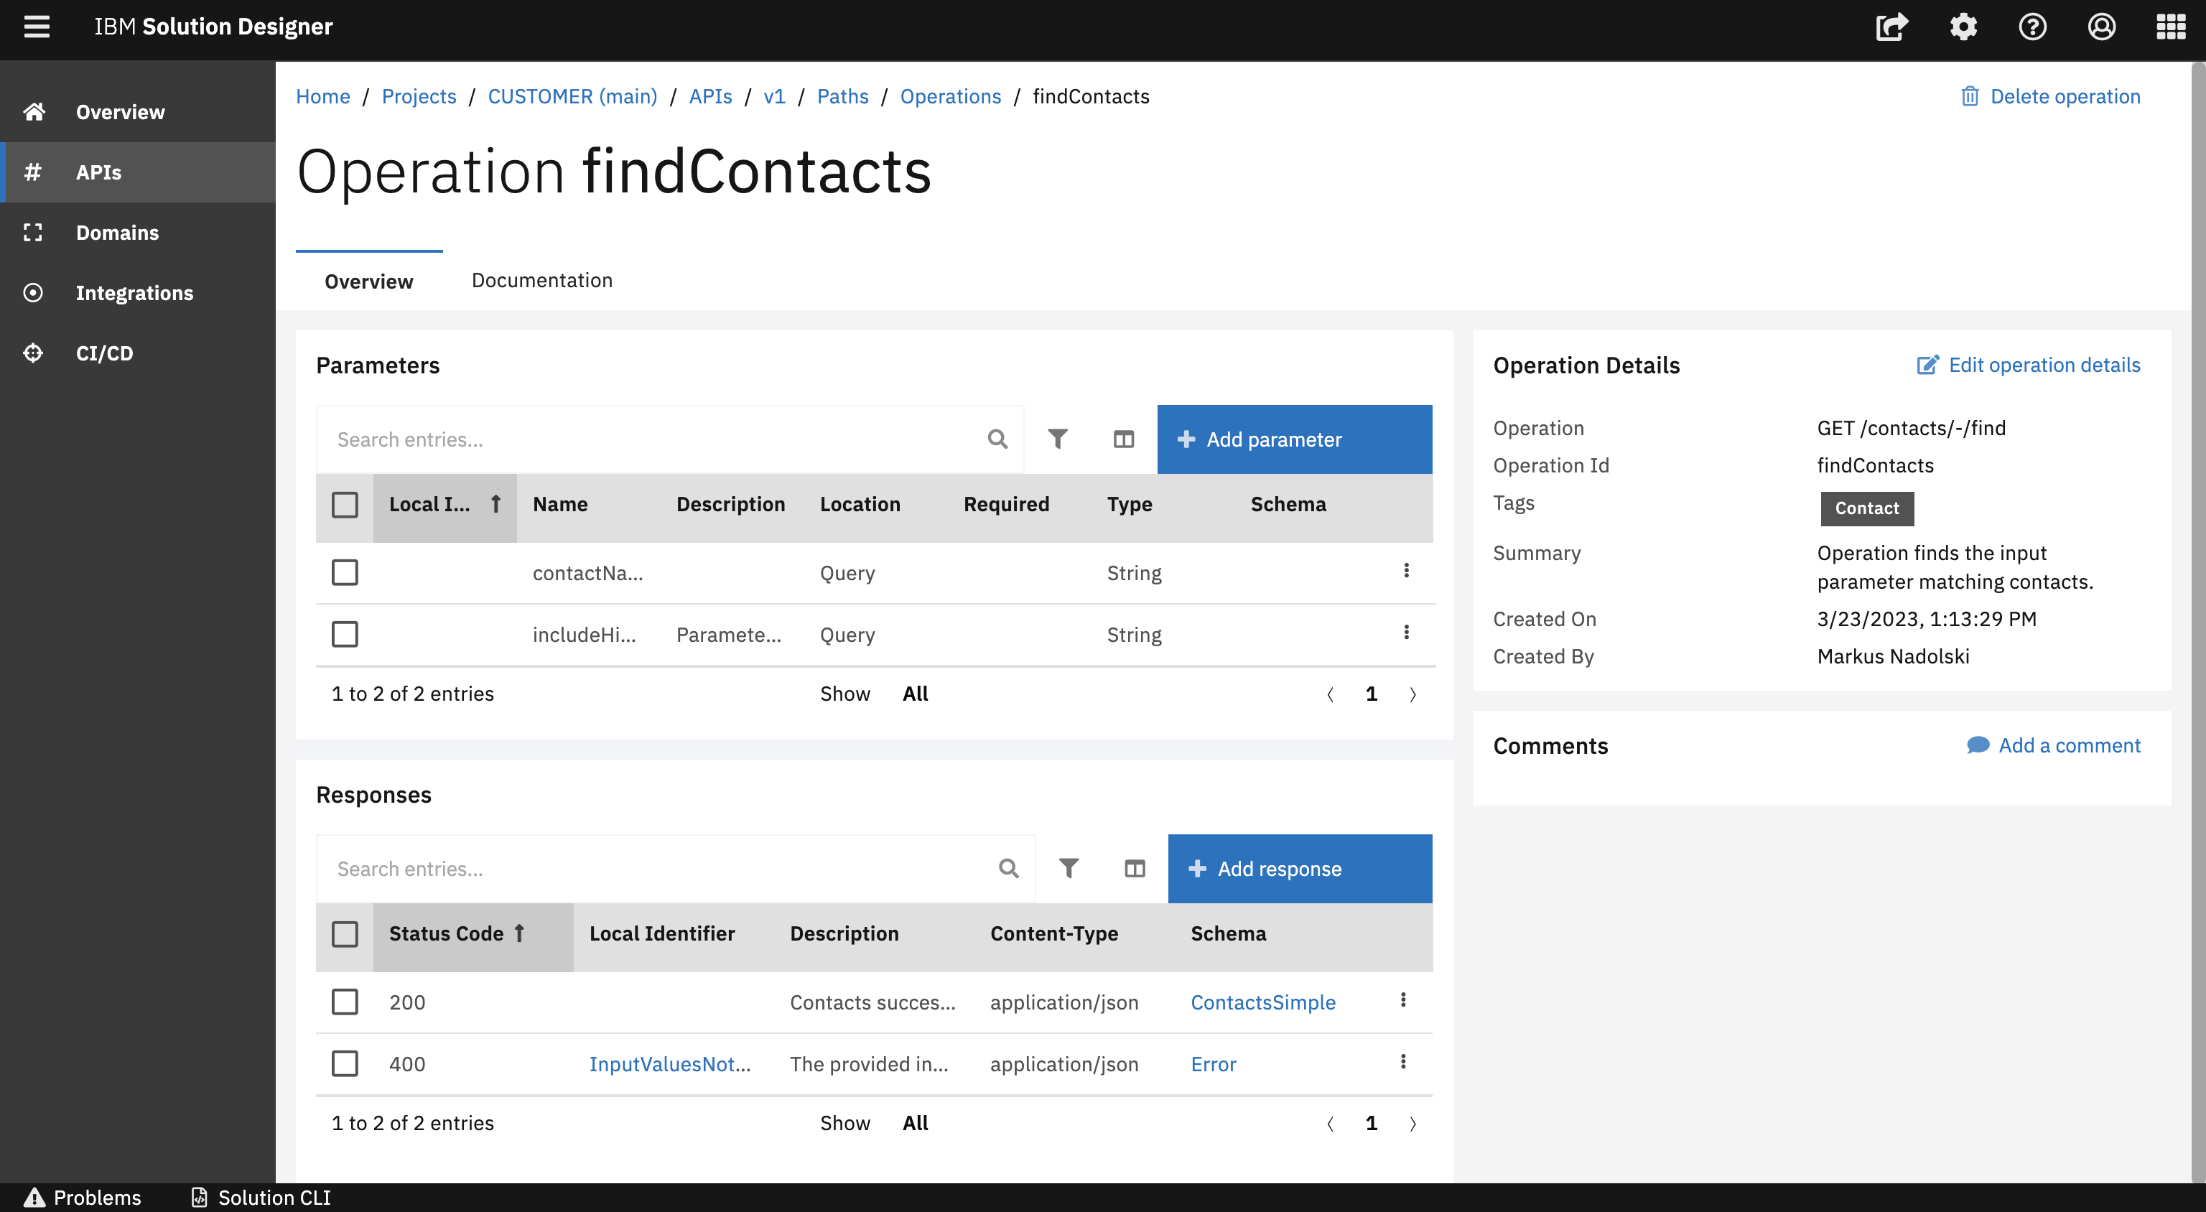Open Domains in the sidebar
The height and width of the screenshot is (1212, 2206).
[117, 232]
